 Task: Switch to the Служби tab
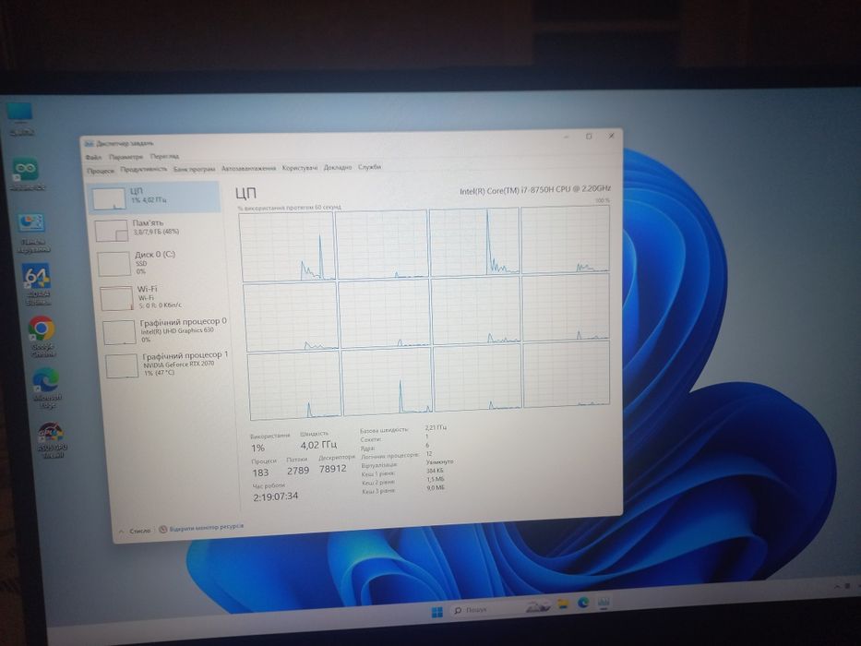point(369,166)
